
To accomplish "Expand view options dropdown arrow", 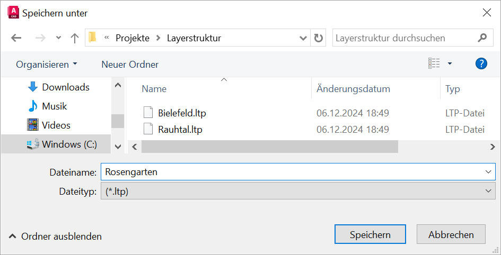I will coord(450,64).
